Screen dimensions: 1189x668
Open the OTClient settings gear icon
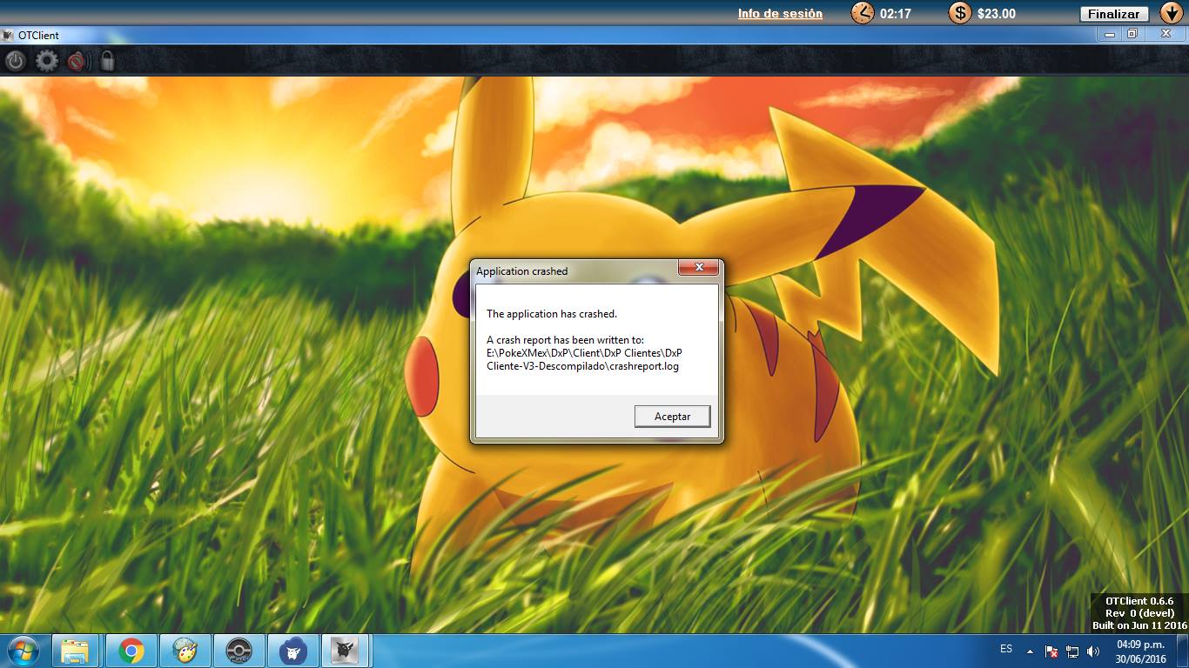click(47, 61)
